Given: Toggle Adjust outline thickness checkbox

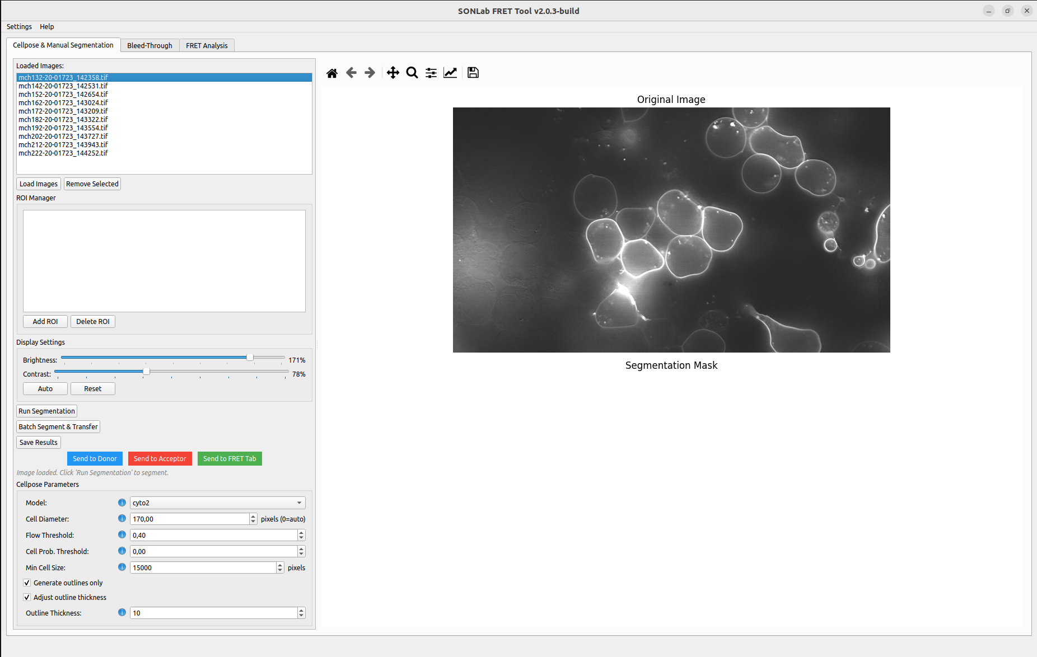Looking at the screenshot, I should [27, 597].
